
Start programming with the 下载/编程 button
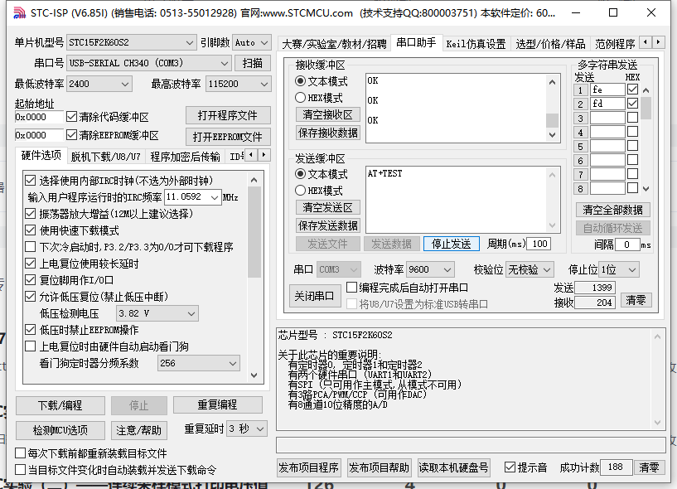tap(59, 406)
